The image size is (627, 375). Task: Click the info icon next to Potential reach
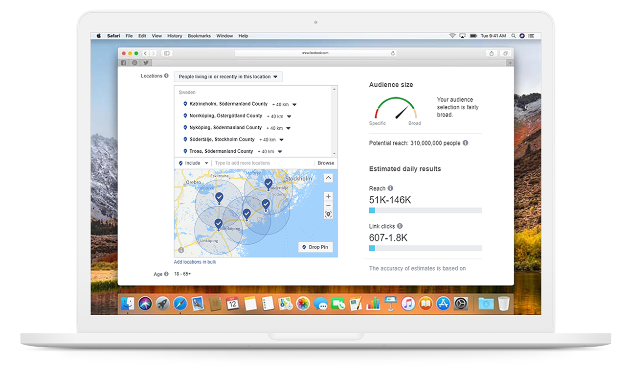click(465, 143)
